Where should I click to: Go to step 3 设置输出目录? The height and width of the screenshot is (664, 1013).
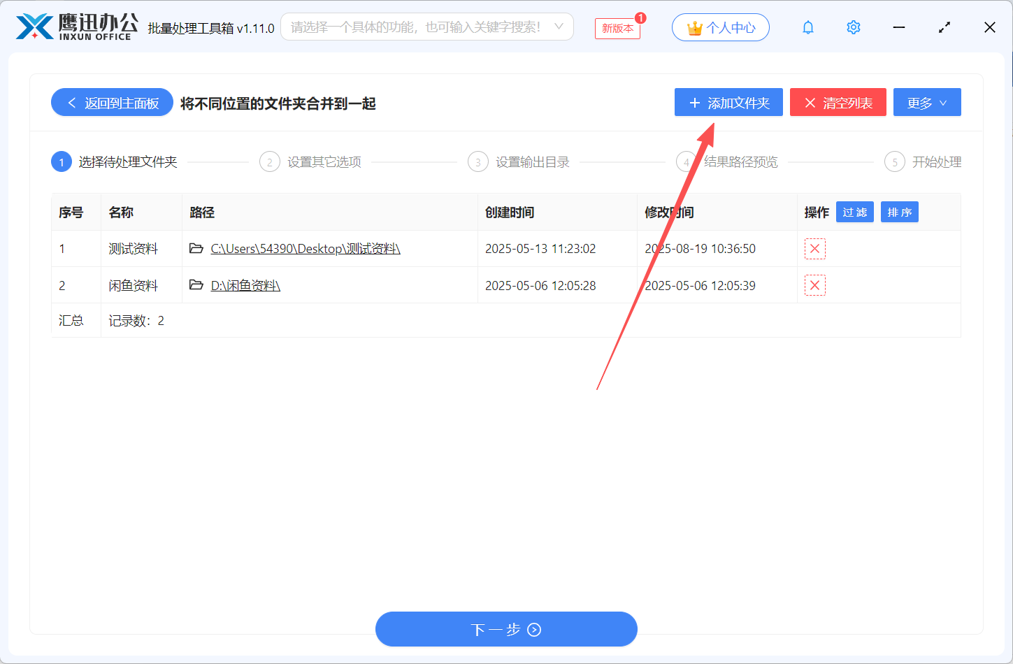519,162
